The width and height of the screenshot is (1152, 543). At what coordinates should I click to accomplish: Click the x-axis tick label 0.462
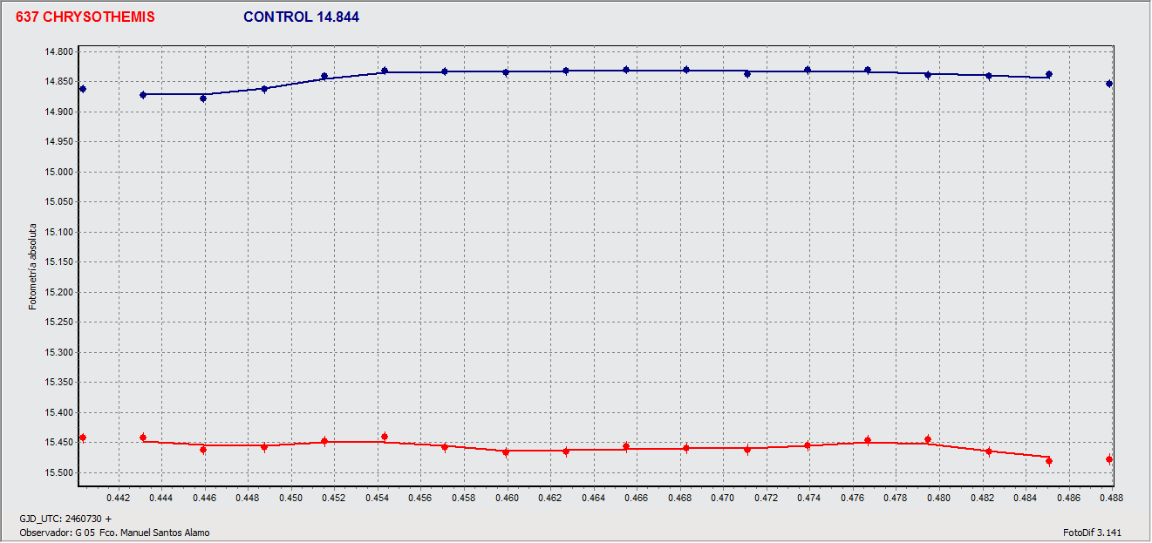click(550, 499)
